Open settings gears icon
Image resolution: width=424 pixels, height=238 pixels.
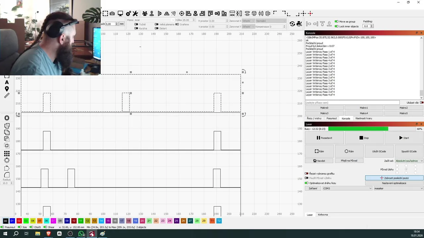click(x=129, y=14)
